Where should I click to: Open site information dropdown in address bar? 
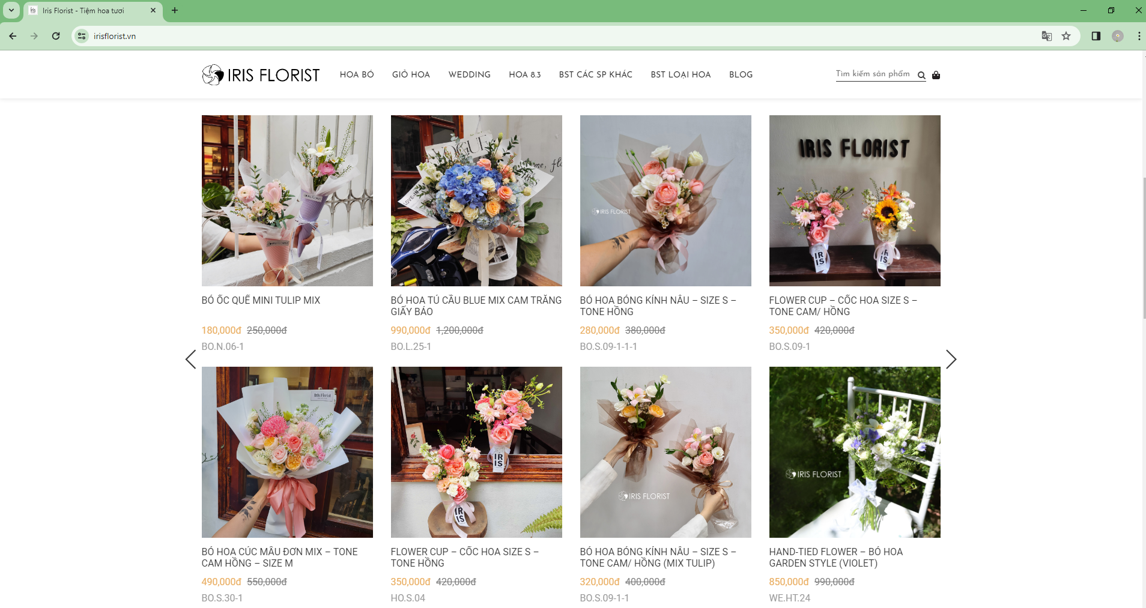pyautogui.click(x=81, y=36)
